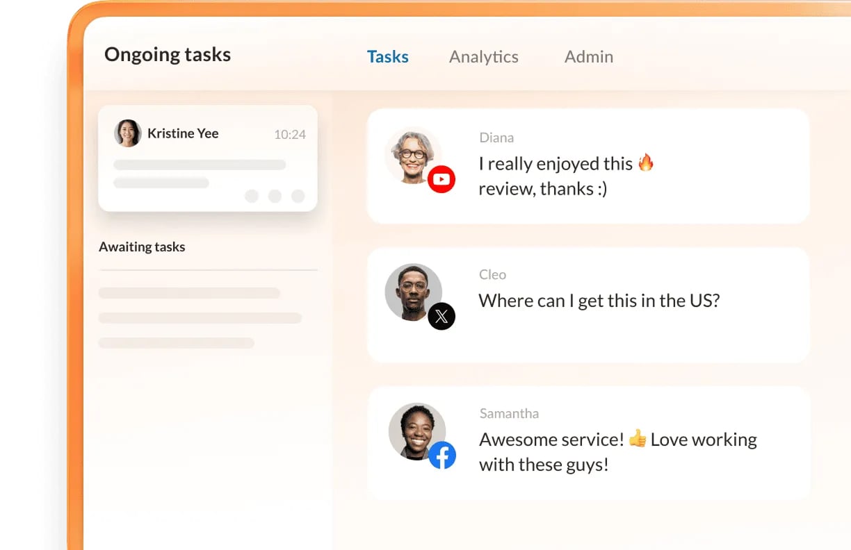Click the X badge on Cleo's avatar
851x550 pixels.
441,317
